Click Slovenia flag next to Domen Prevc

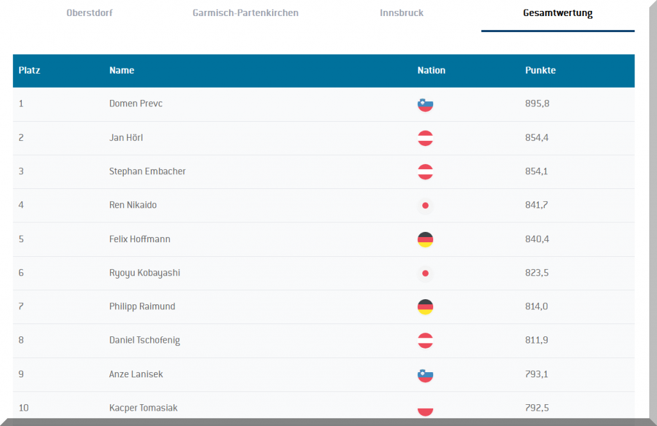[425, 104]
